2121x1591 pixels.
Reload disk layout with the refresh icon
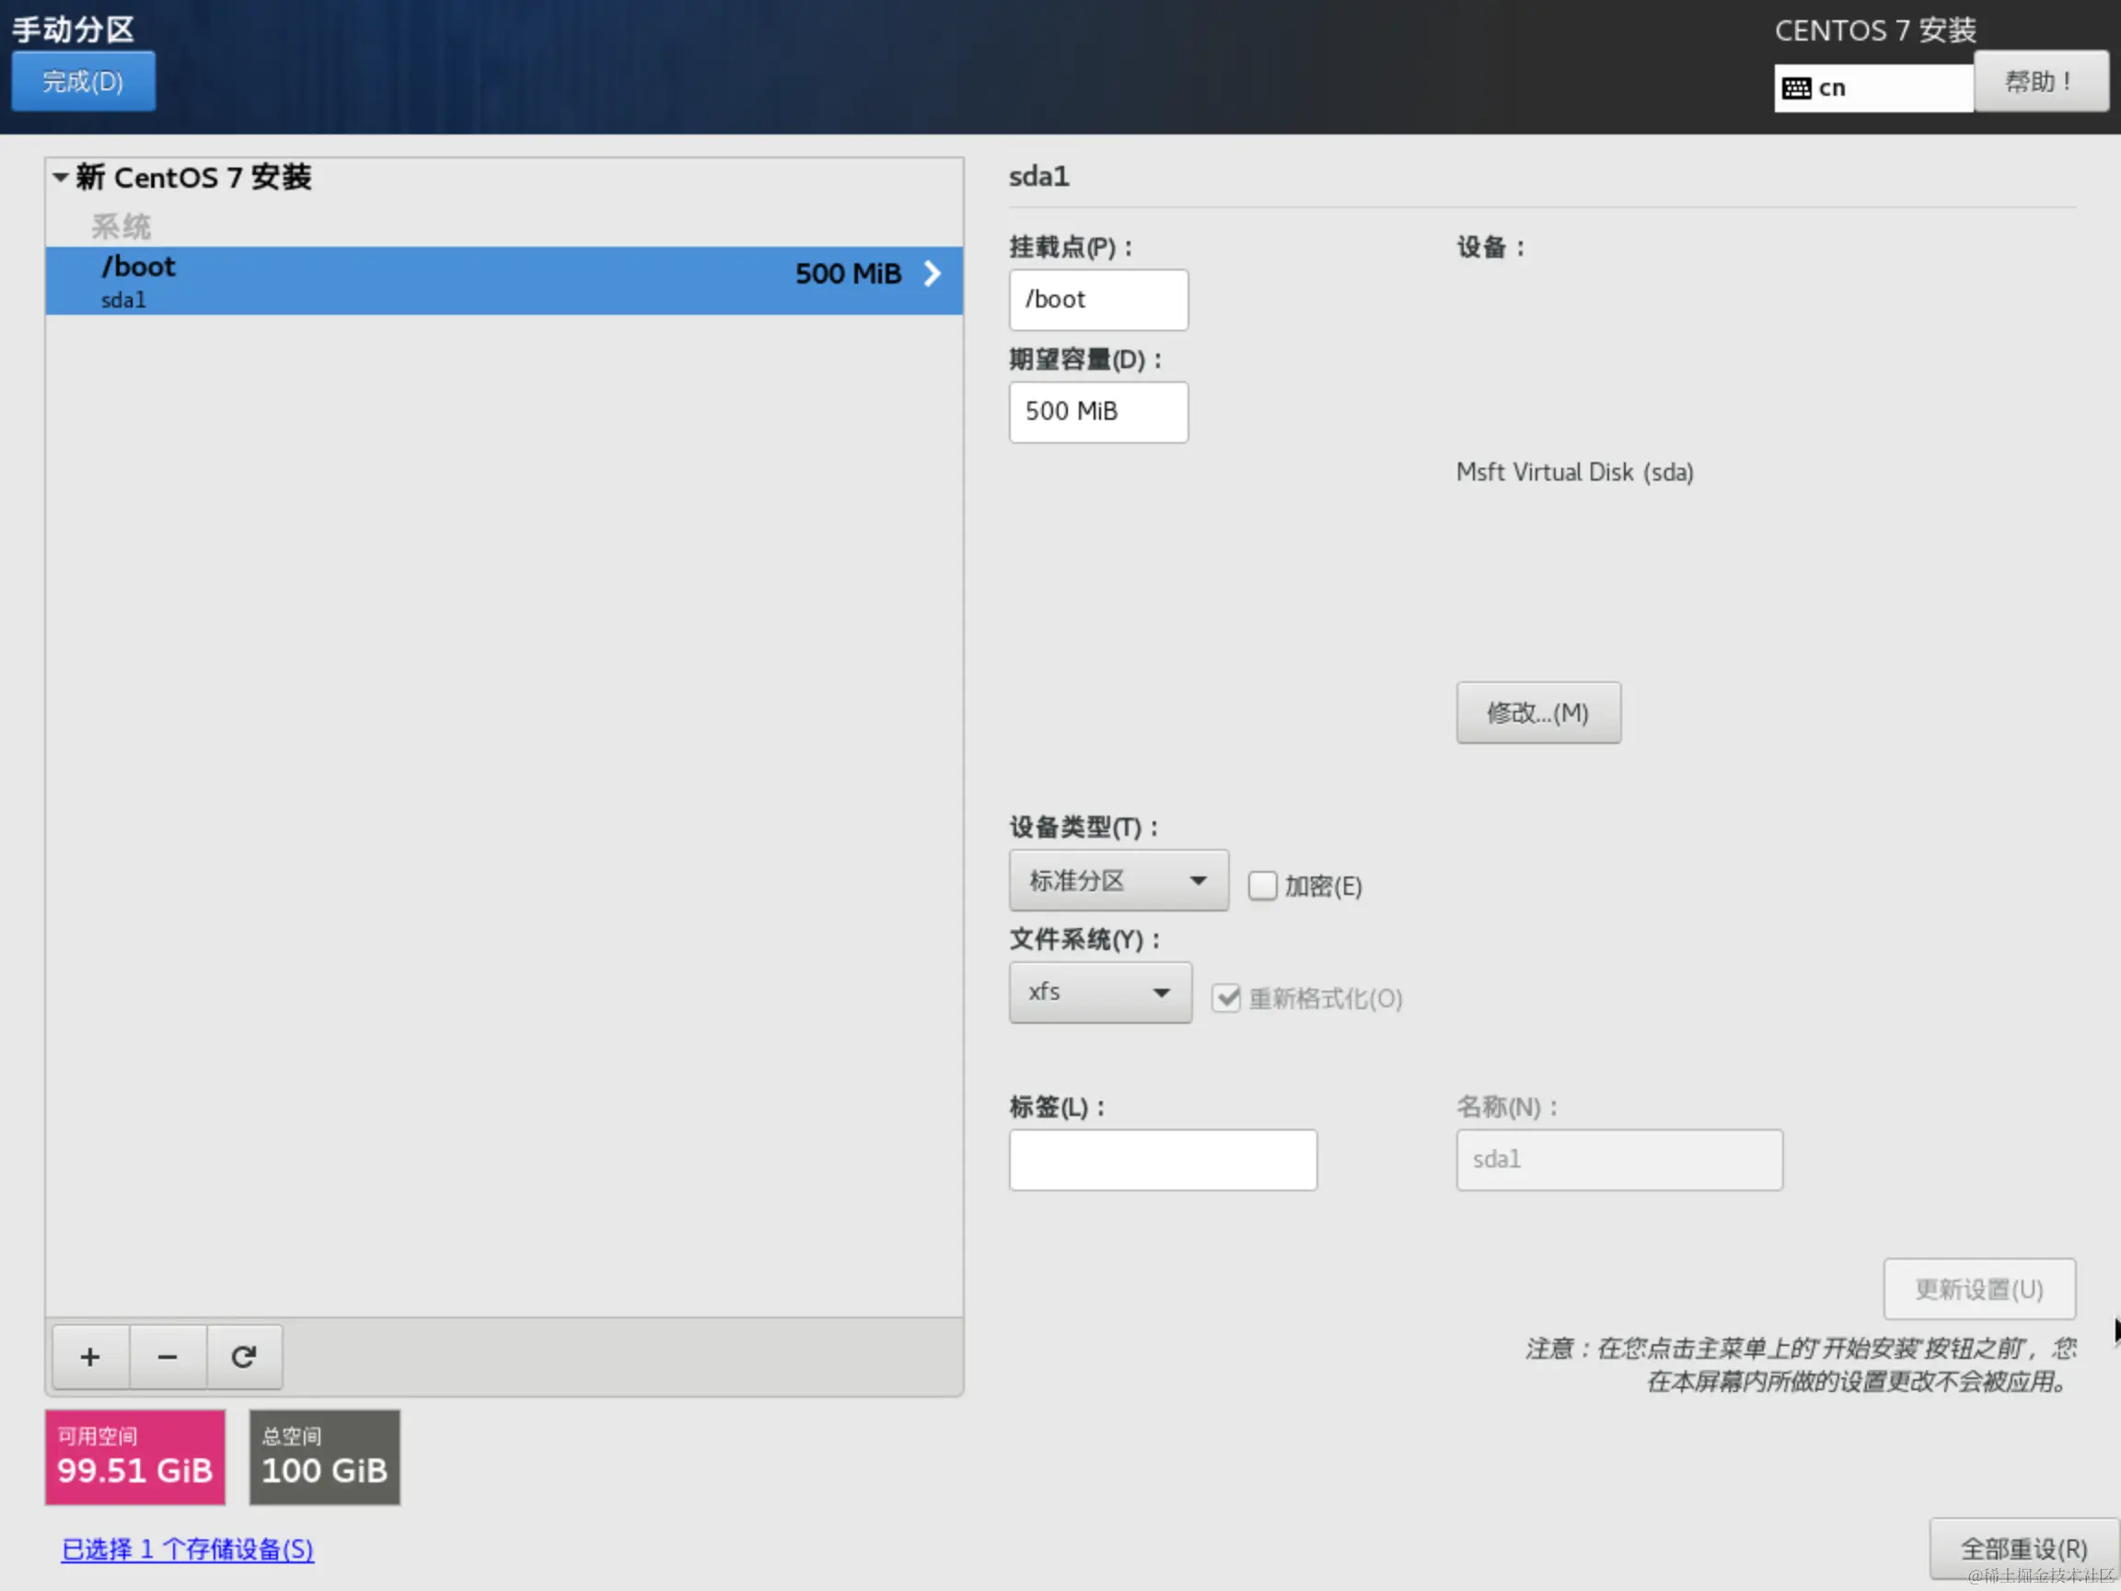coord(243,1356)
